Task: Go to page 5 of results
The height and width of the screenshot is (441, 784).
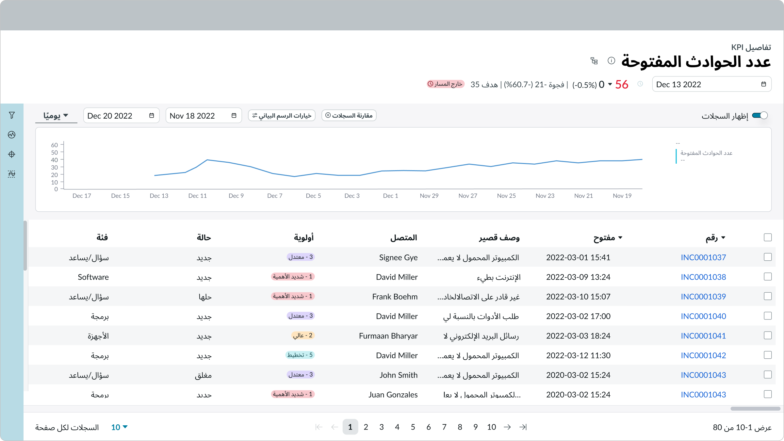Action: [413, 427]
